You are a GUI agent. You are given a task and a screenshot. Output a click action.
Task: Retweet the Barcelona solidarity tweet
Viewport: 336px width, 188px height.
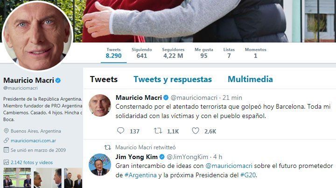158,131
